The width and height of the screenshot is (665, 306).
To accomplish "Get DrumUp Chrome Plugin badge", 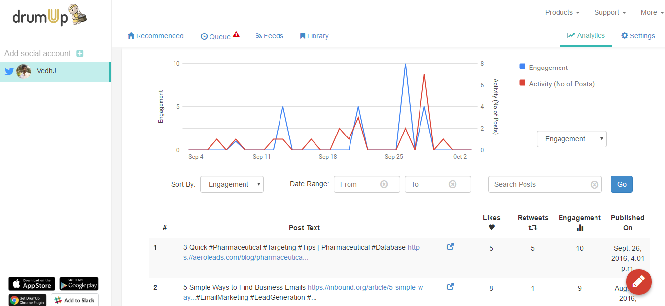I will (x=28, y=300).
